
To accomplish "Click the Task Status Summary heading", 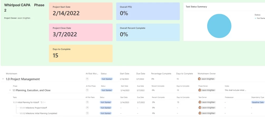I will 196,7.
